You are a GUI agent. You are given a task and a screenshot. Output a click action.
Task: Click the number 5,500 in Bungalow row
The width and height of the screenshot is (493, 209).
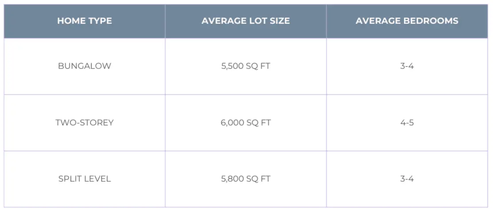pos(232,66)
